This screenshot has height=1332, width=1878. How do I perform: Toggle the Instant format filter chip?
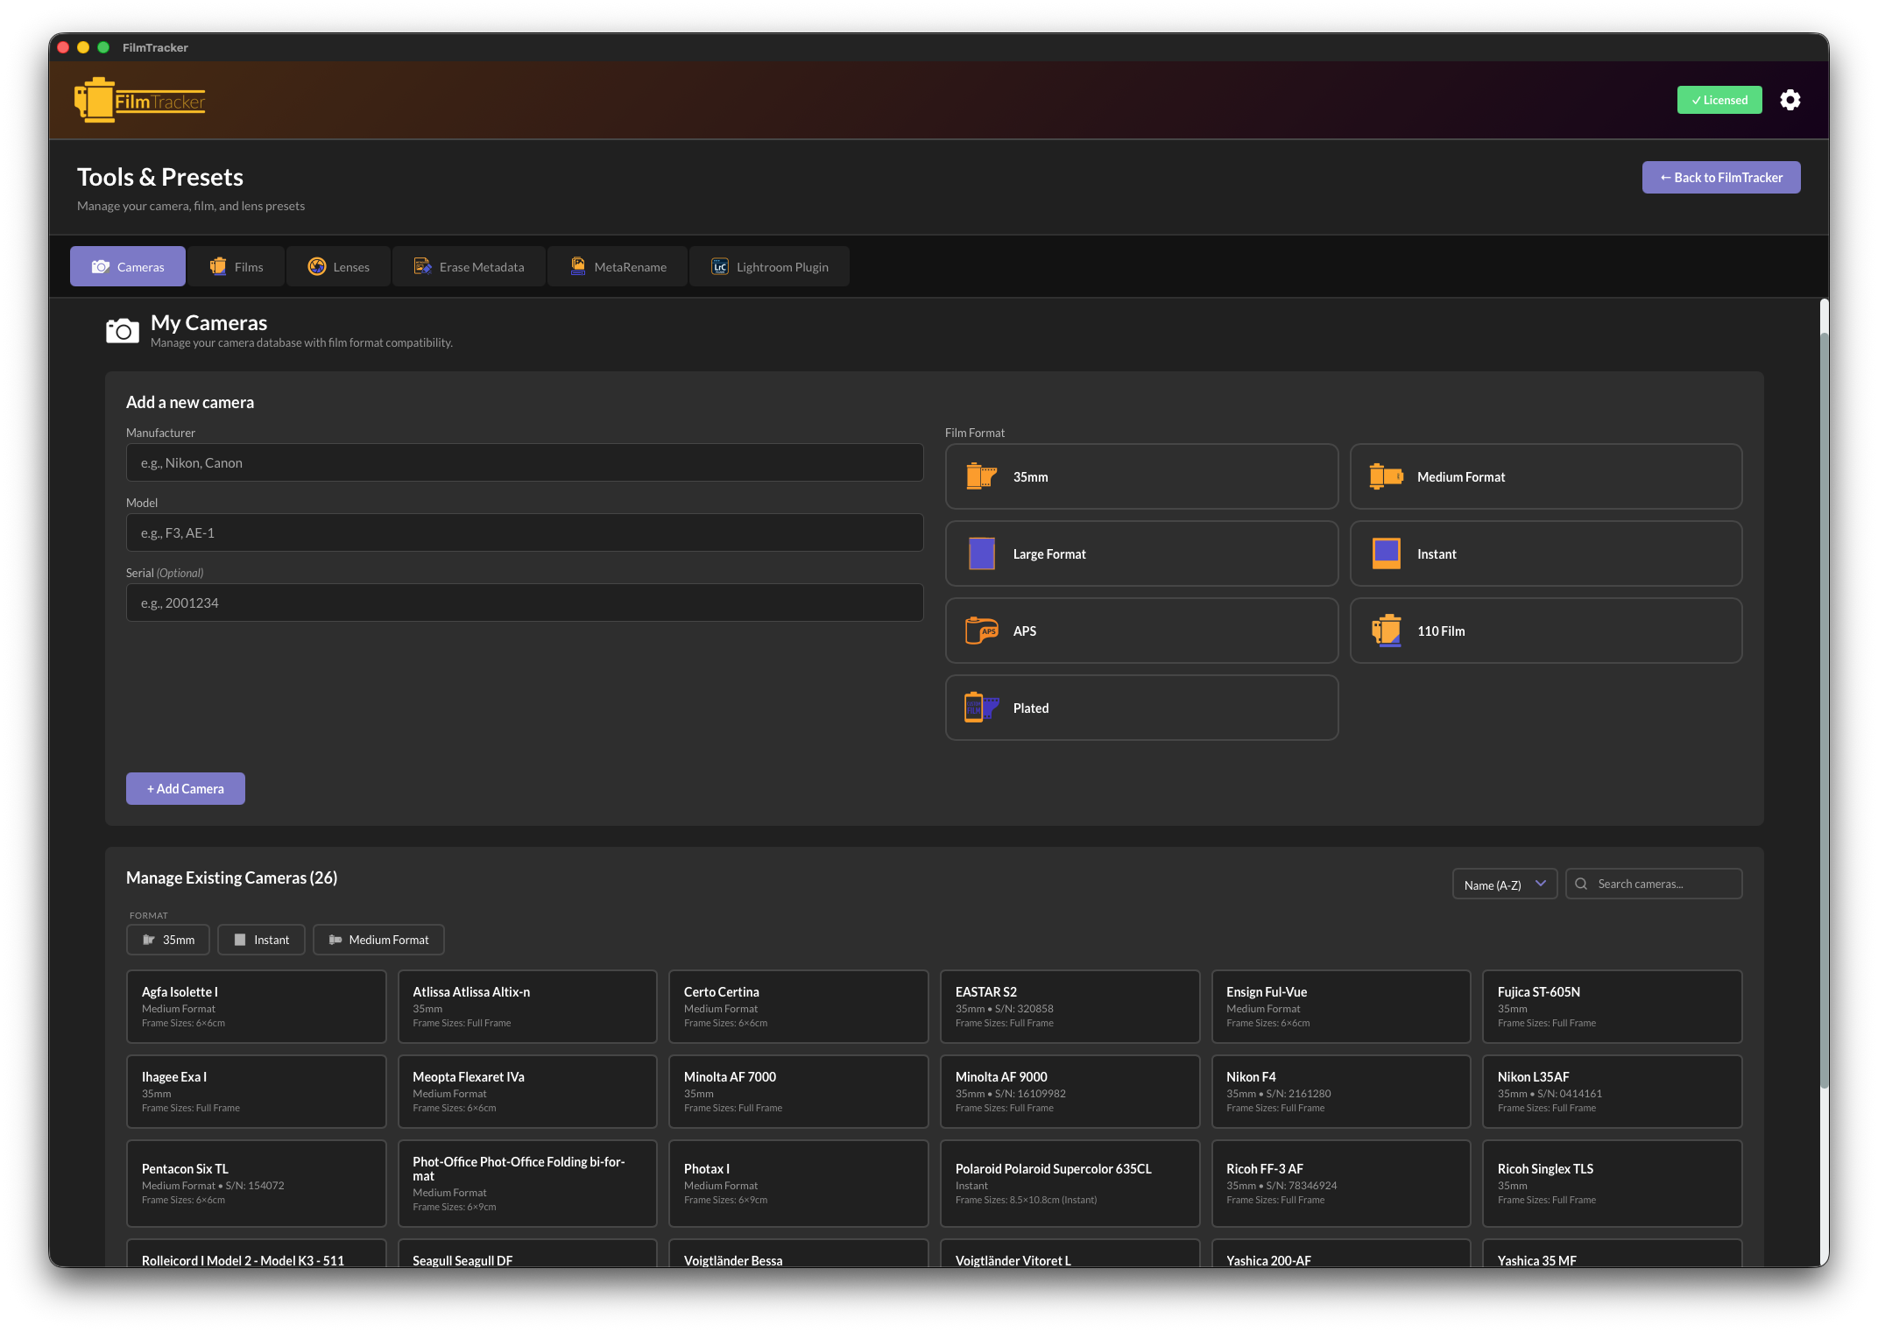pos(261,940)
